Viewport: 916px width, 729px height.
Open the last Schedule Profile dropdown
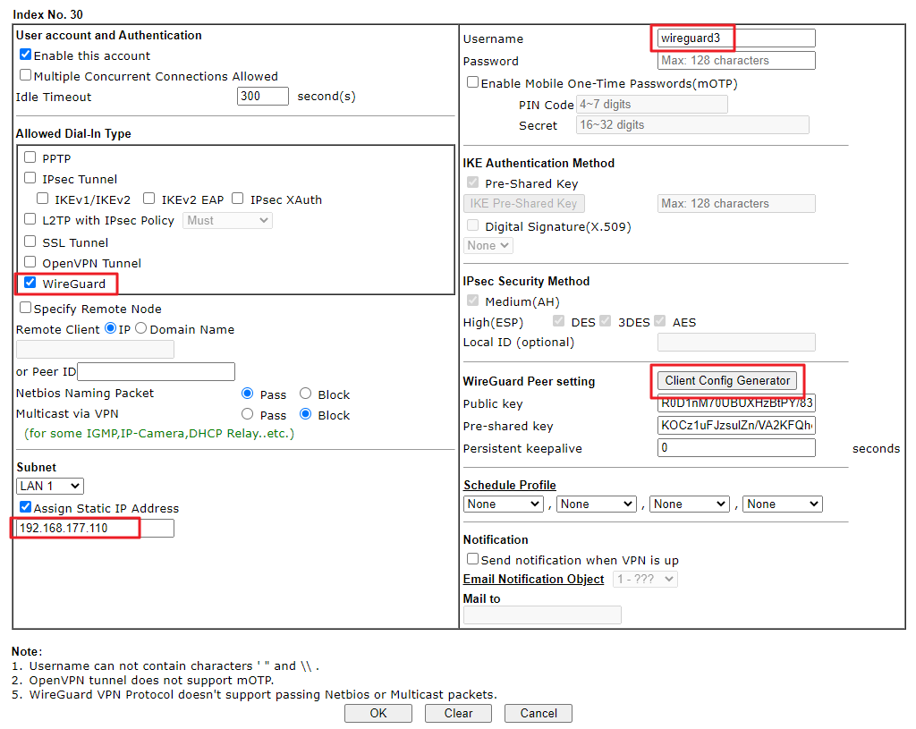click(x=782, y=504)
